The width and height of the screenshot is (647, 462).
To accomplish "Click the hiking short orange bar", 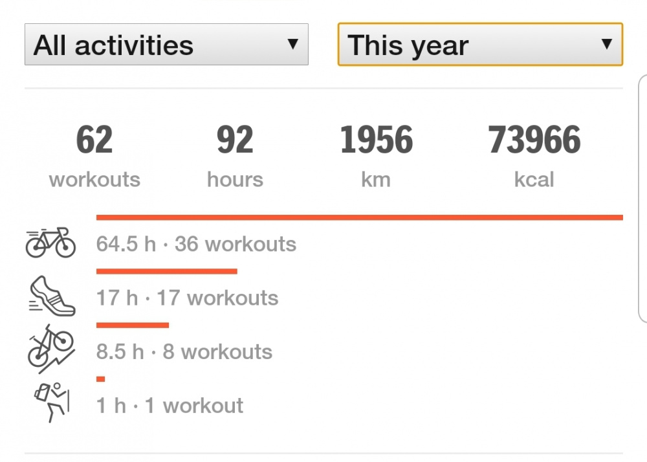I will (100, 379).
